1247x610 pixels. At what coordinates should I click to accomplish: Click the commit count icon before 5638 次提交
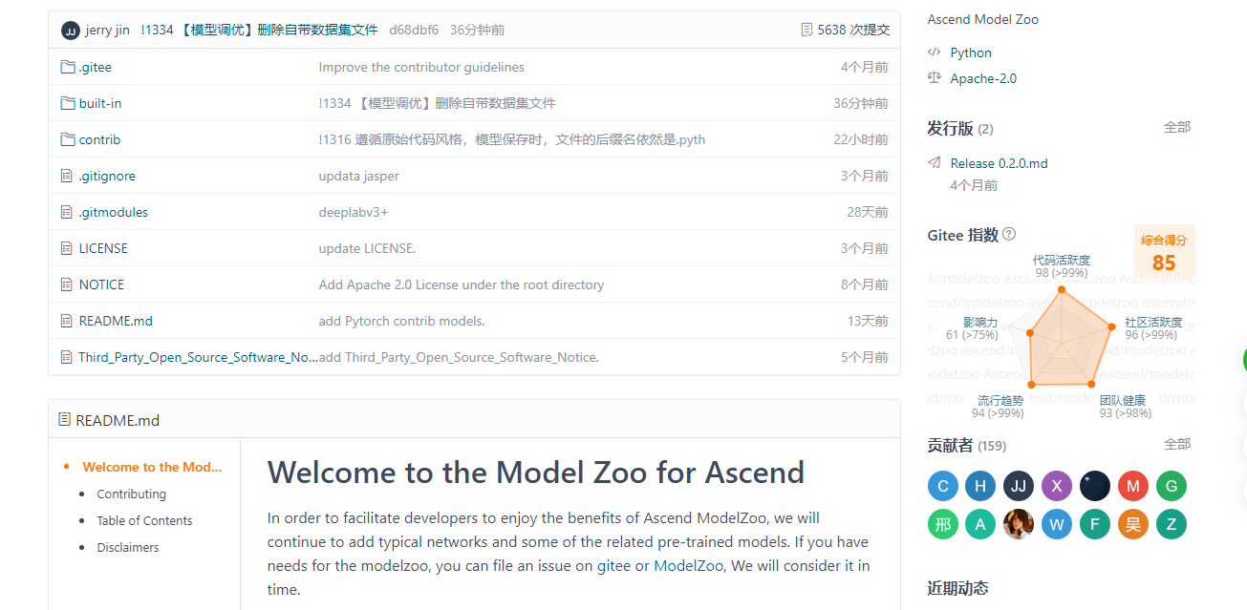(807, 30)
